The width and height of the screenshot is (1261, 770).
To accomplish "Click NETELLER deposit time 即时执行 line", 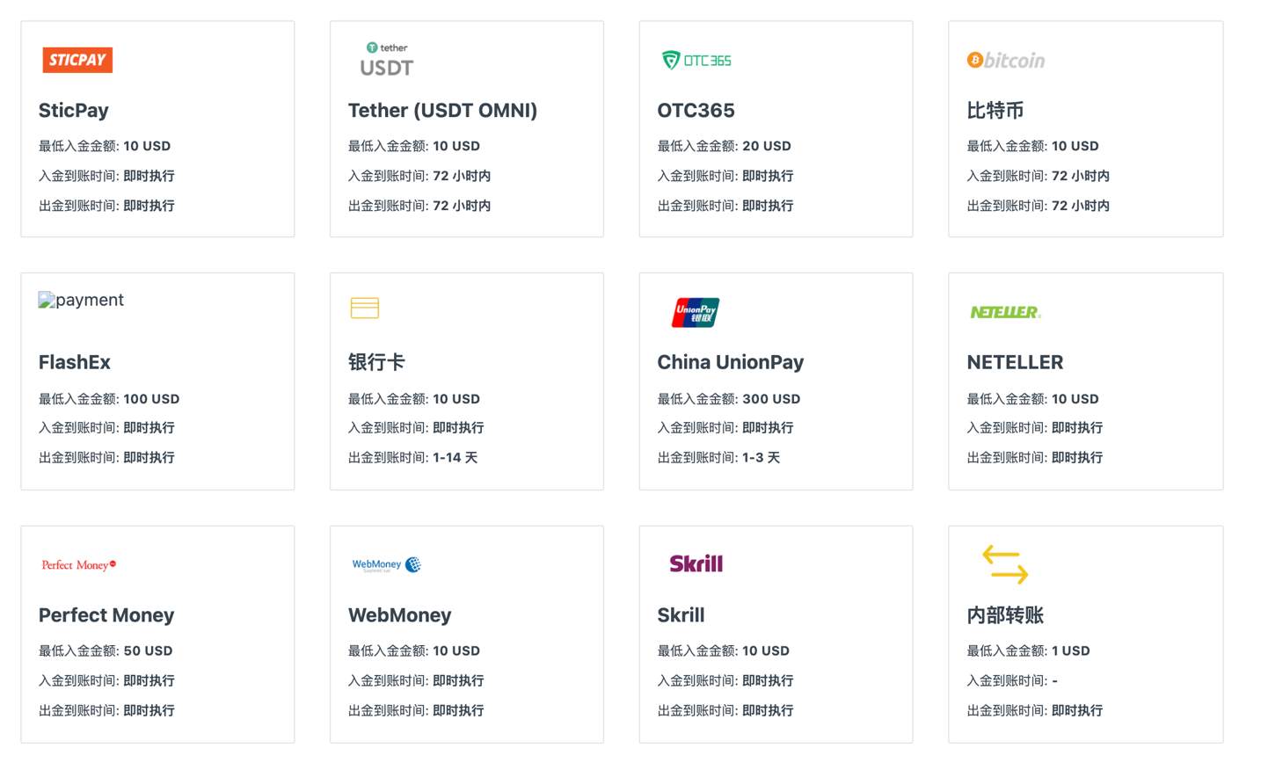I will pyautogui.click(x=1034, y=428).
